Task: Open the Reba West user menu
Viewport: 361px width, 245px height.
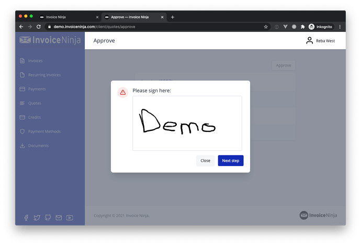Action: [320, 41]
